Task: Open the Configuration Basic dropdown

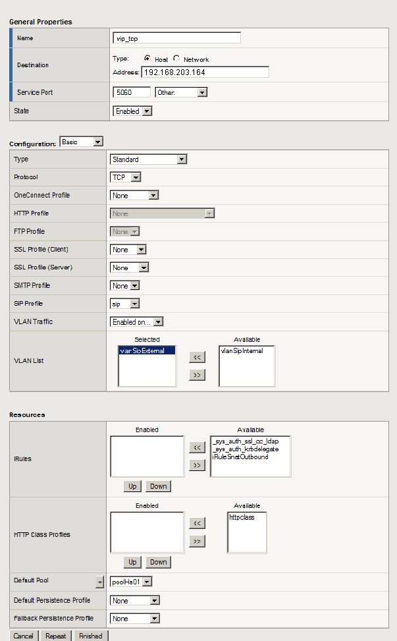Action: click(82, 142)
